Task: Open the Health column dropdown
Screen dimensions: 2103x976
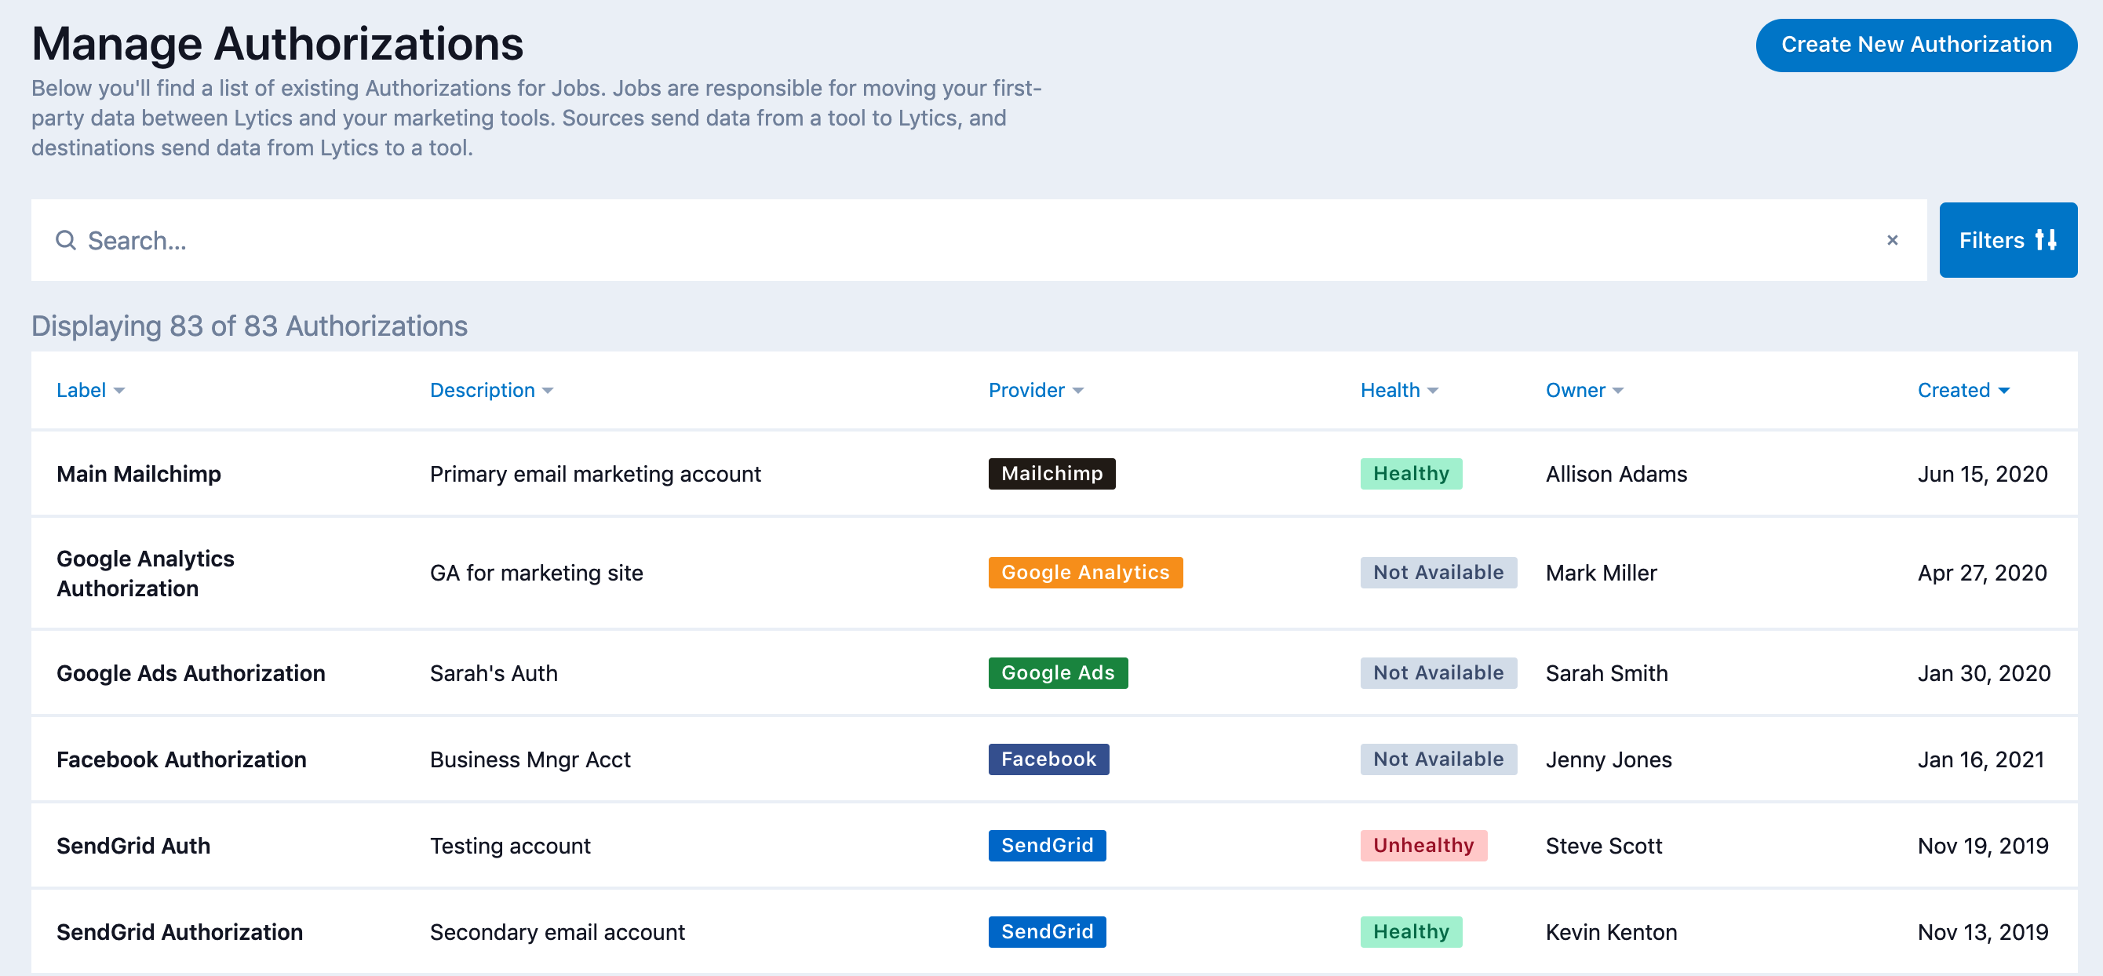Action: [1434, 390]
